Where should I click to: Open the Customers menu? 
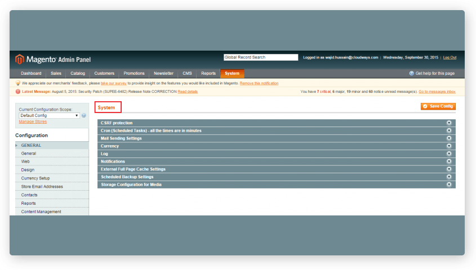tap(104, 73)
